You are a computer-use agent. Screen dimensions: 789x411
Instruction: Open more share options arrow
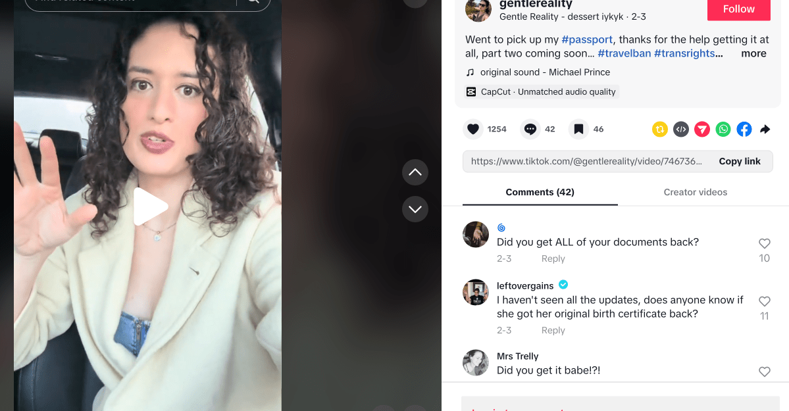pos(765,129)
